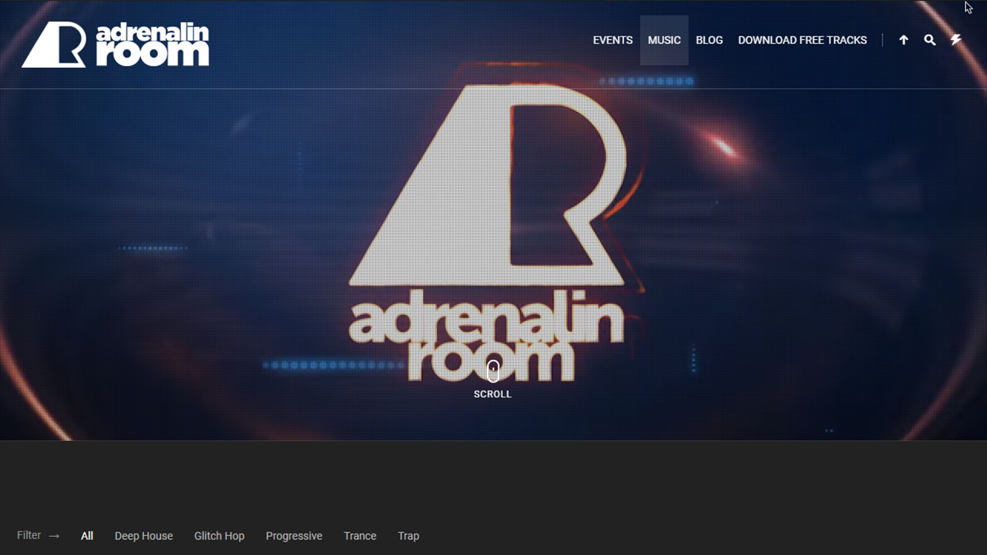The image size is (987, 555).
Task: Filter music by Glitch Hop
Action: 220,536
